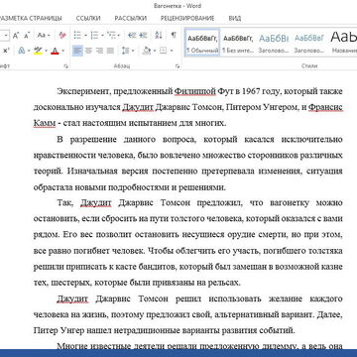Toggle center text alignment
The height and width of the screenshot is (357, 357).
(88, 51)
